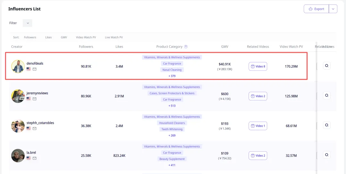Click the help icon beside Product Category
The width and height of the screenshot is (346, 174).
coord(186,47)
